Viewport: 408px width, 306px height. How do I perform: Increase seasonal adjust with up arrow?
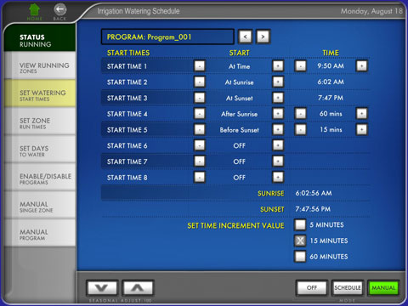pyautogui.click(x=138, y=288)
